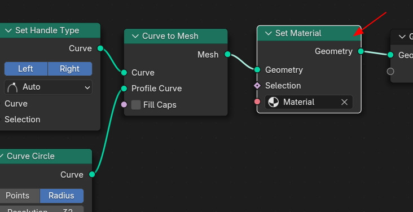The image size is (413, 212).
Task: Click Curve input label in Set Handle Type
Action: point(16,104)
